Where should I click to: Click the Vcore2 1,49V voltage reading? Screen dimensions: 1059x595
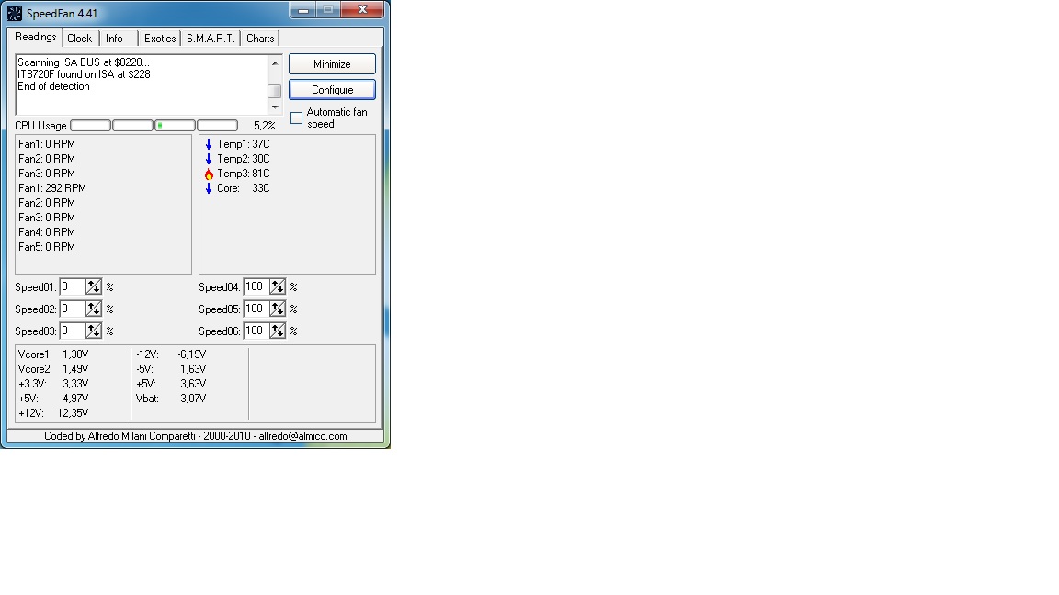(53, 369)
